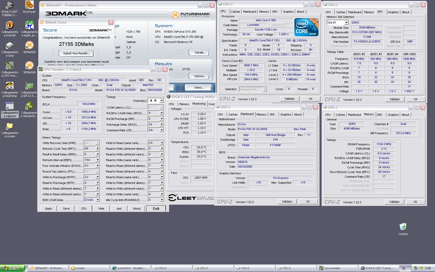Click the 27155 3DMarks score text
The height and width of the screenshot is (272, 435).
76,44
